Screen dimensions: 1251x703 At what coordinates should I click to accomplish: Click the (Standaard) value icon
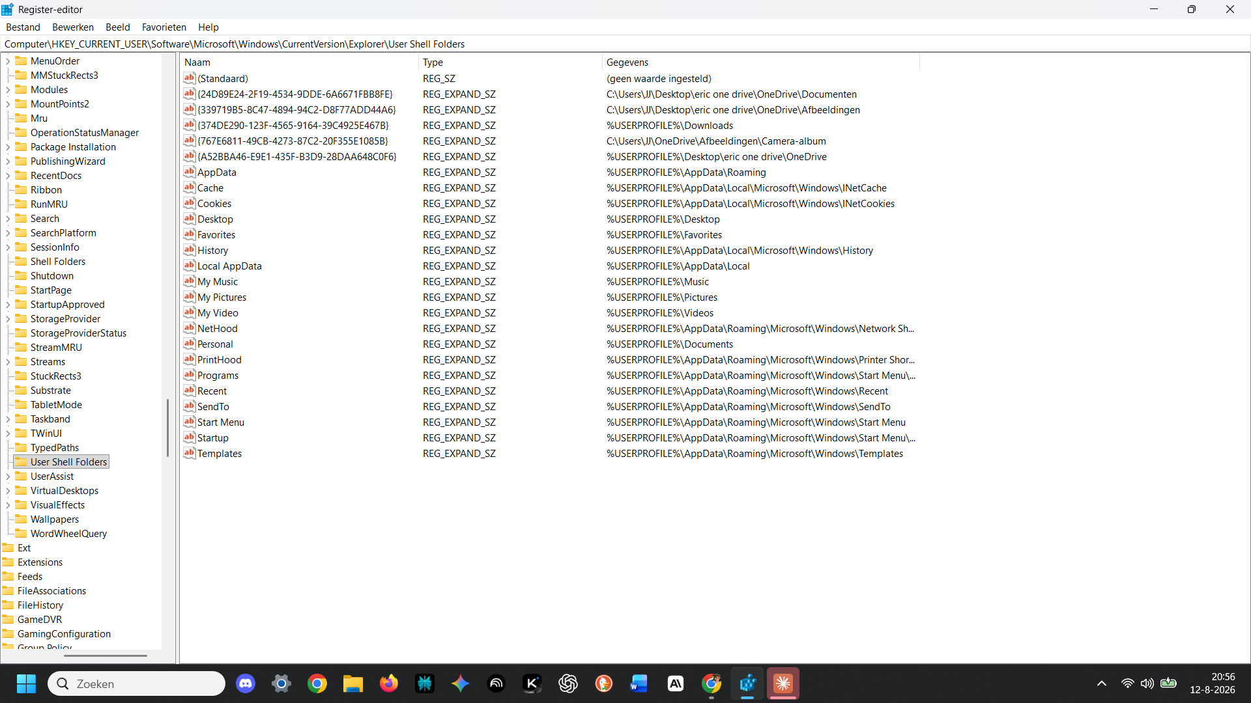click(x=190, y=78)
